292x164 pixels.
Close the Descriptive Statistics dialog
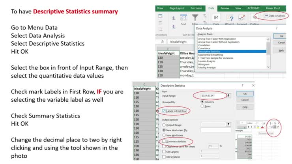pyautogui.click(x=253, y=85)
